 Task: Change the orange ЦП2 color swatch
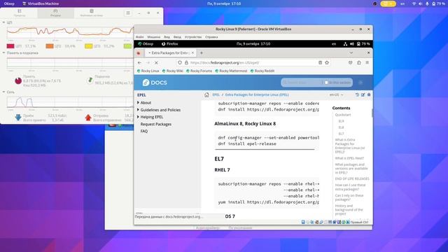tap(50, 46)
